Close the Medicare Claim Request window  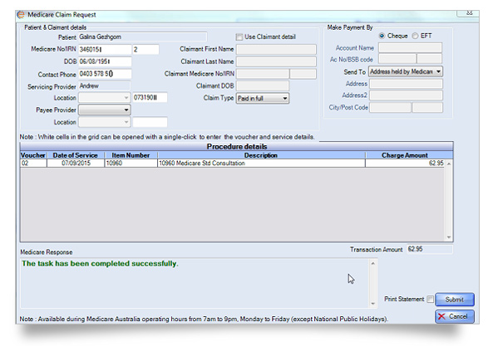pyautogui.click(x=469, y=13)
